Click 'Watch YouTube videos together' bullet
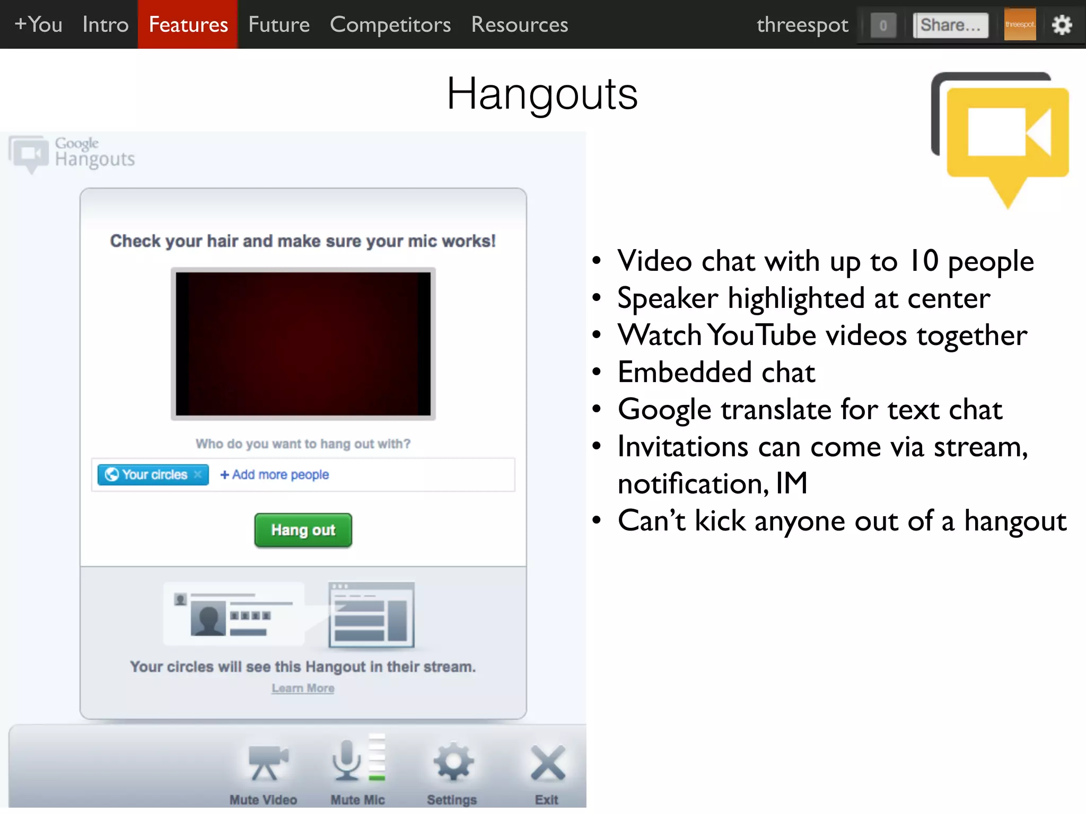 point(822,335)
